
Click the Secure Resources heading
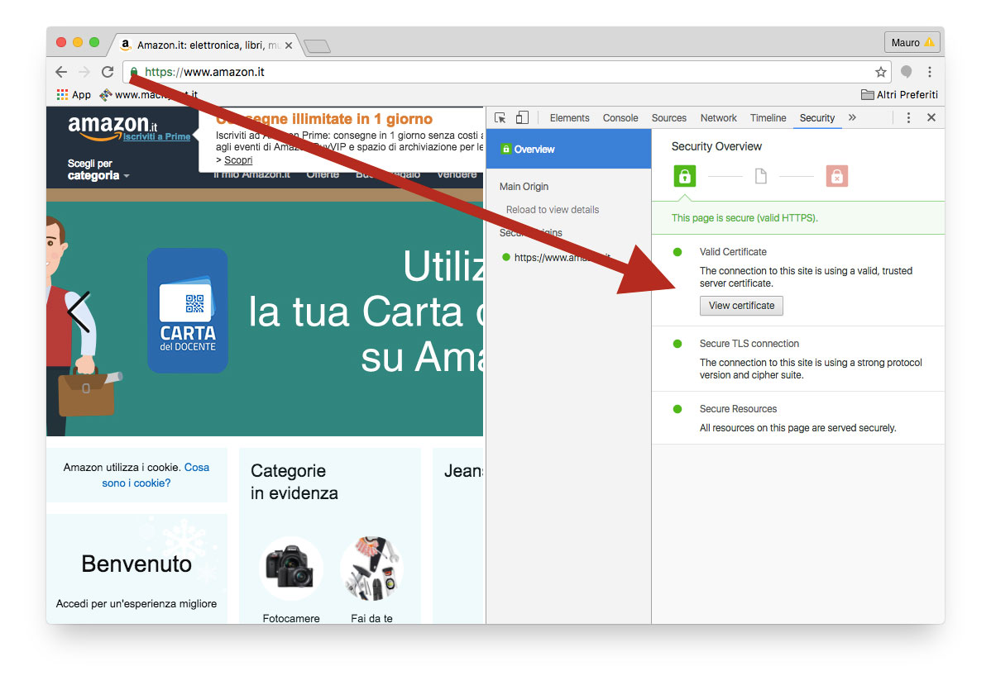pyautogui.click(x=738, y=409)
